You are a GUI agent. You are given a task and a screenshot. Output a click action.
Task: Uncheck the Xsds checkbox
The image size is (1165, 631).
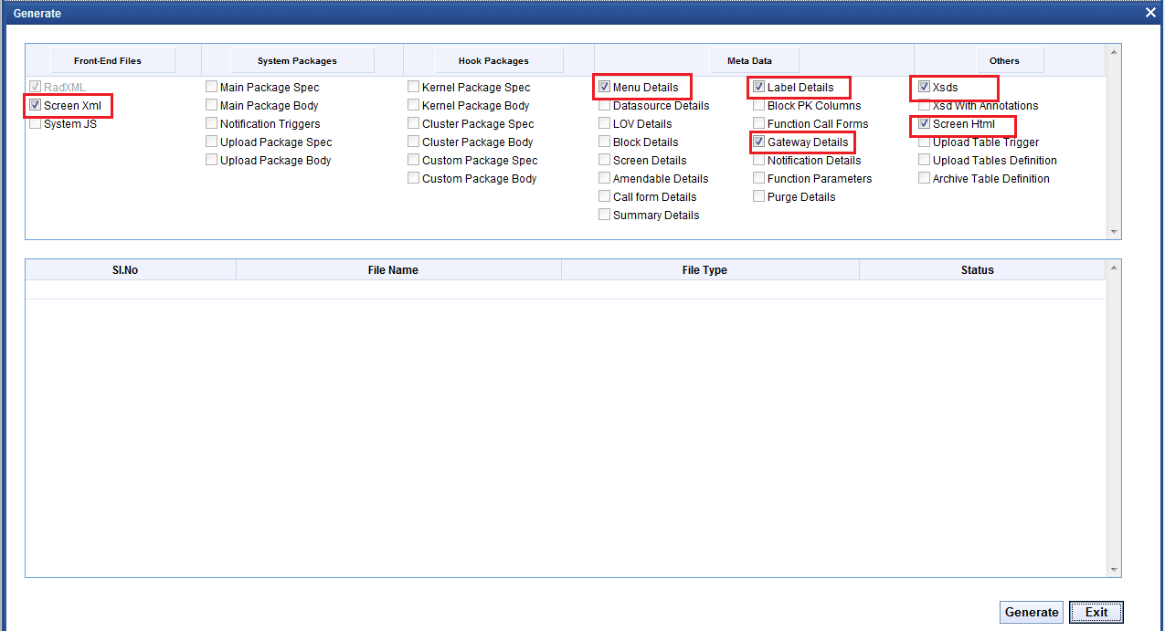pos(925,88)
